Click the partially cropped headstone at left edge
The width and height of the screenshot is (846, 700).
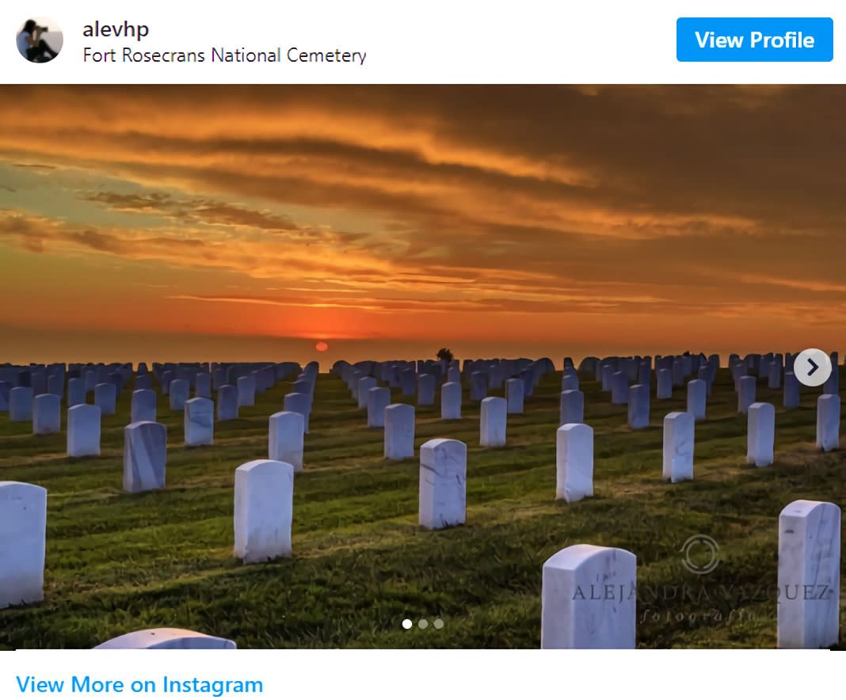coord(23,543)
